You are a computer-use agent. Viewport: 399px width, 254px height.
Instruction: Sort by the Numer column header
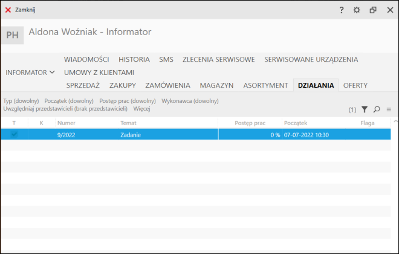pyautogui.click(x=66, y=123)
